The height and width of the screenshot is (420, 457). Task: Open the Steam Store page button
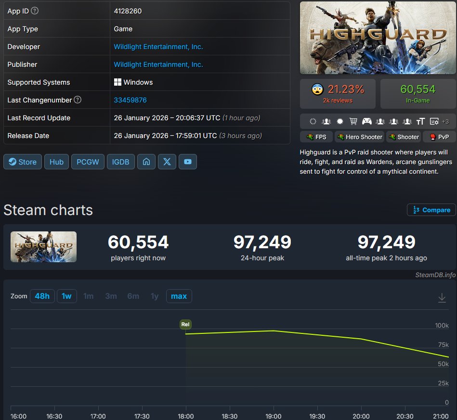tap(23, 162)
